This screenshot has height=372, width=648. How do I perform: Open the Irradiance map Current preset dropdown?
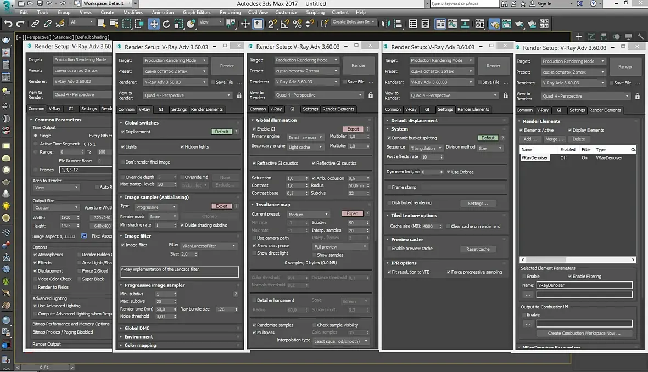308,214
